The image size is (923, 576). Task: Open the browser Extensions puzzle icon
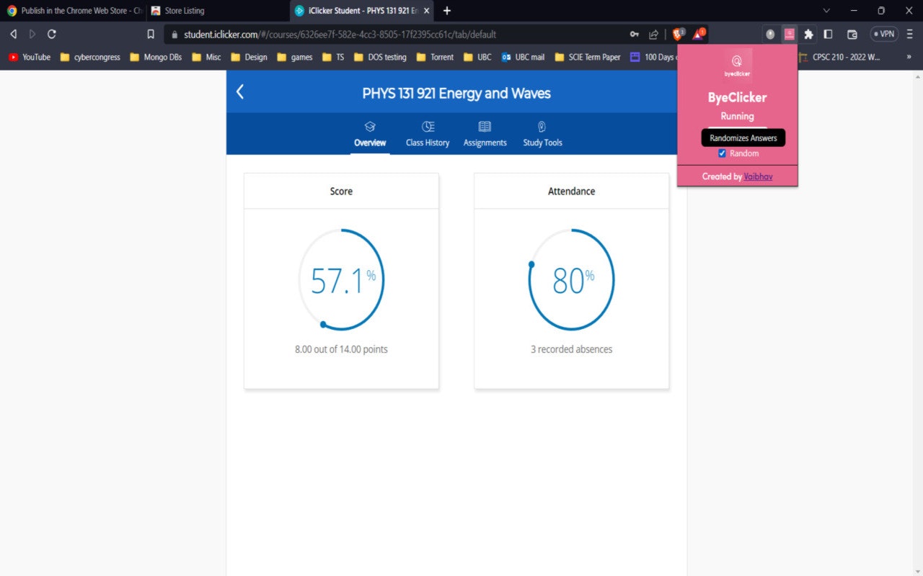[808, 34]
